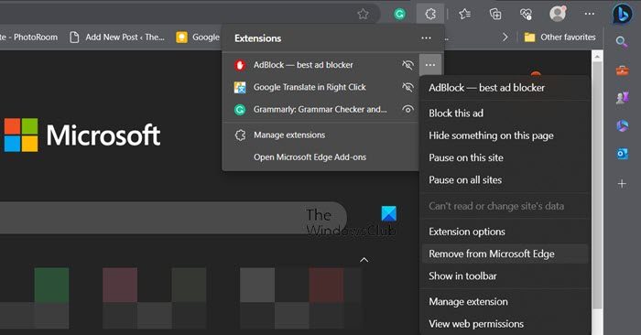Open Edge Settings and more menu
This screenshot has height=335, width=641.
click(x=590, y=14)
